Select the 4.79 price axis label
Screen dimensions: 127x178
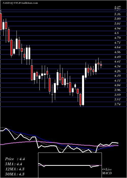click(117, 38)
